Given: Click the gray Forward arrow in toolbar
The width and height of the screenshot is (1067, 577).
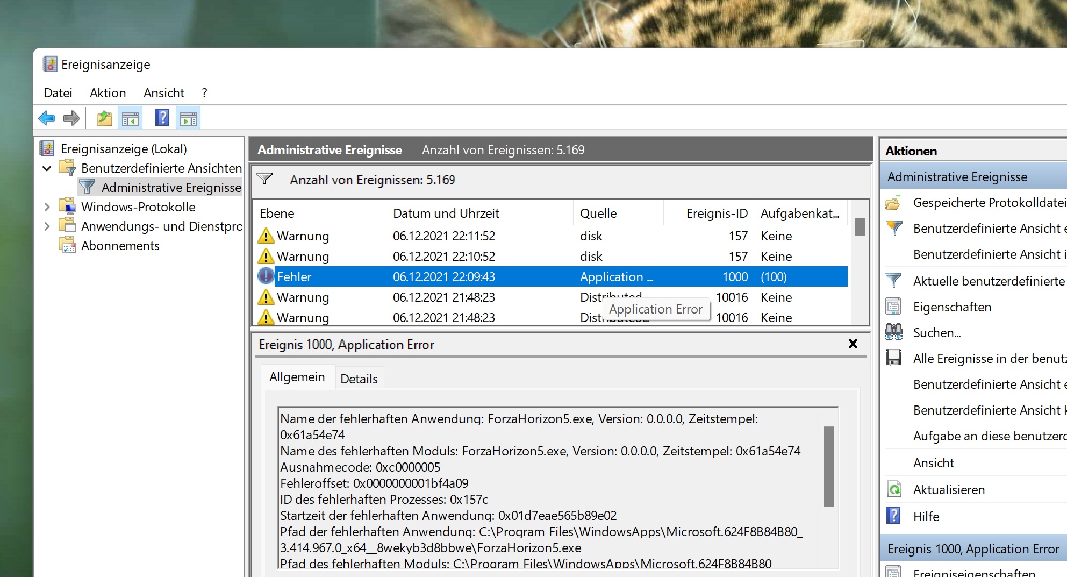Looking at the screenshot, I should coord(71,118).
